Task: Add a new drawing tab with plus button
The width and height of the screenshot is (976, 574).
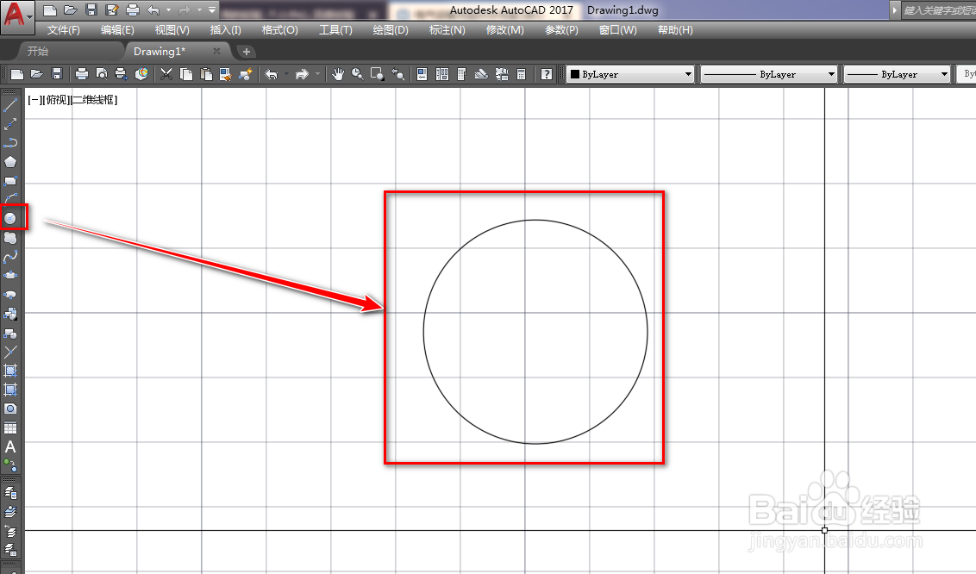Action: pyautogui.click(x=247, y=52)
